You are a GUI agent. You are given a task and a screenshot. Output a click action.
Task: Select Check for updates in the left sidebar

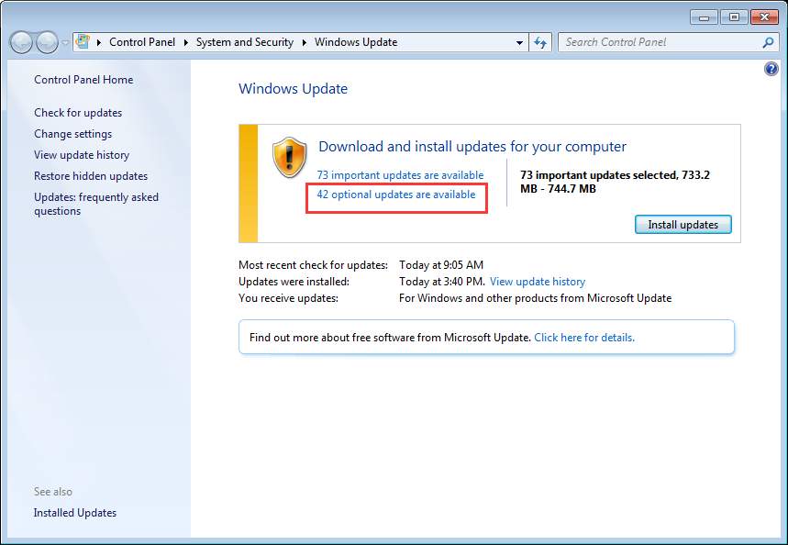[x=78, y=113]
